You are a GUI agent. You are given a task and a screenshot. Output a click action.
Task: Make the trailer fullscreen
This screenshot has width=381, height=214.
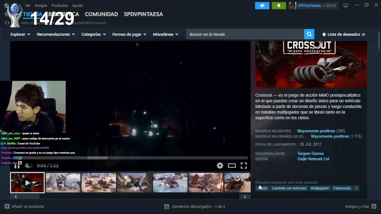pos(244,166)
